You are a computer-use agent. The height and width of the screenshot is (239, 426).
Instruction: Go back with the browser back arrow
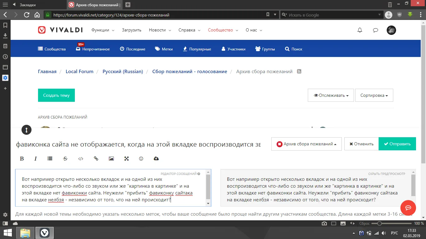click(5, 15)
